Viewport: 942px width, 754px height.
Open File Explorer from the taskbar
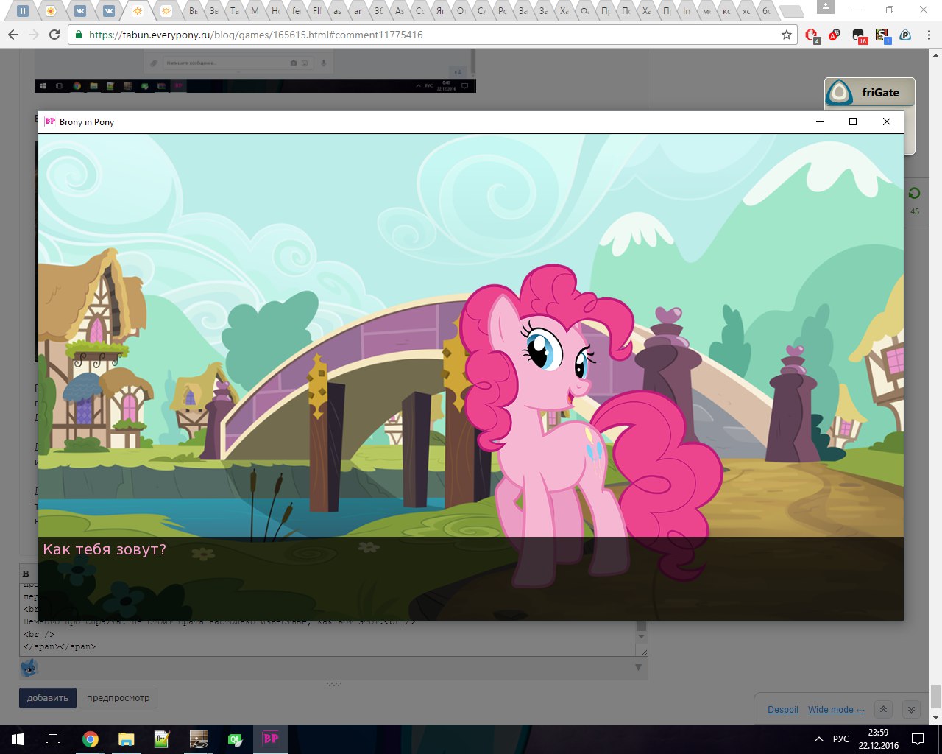pyautogui.click(x=126, y=739)
